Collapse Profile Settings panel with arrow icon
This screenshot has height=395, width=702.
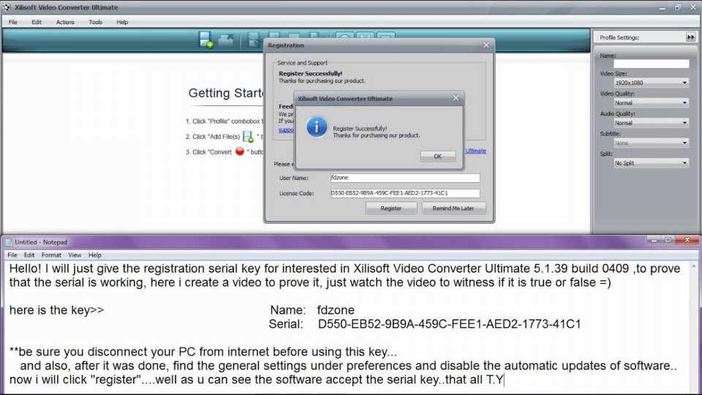(690, 37)
